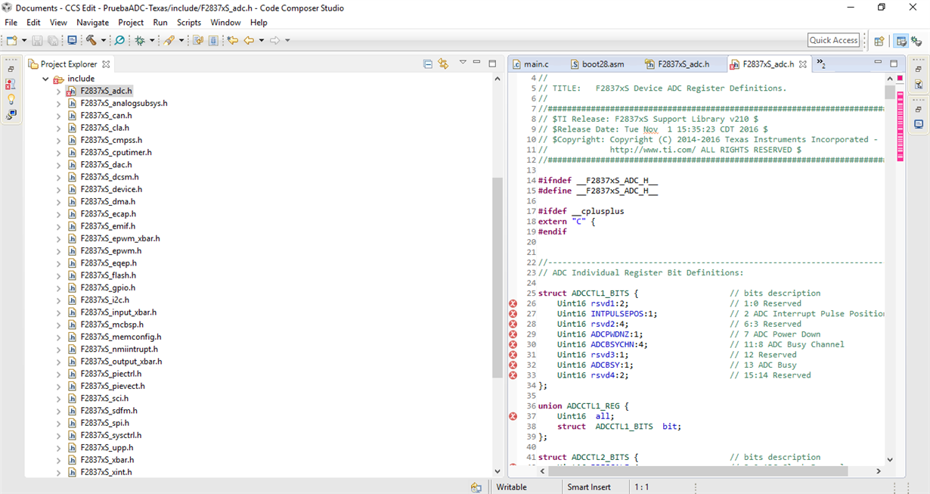Click the highlighter pen toolbar icon
Screen dimensions: 930x494
(169, 40)
